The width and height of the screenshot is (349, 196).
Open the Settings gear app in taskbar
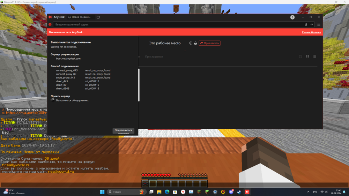(x=215, y=192)
